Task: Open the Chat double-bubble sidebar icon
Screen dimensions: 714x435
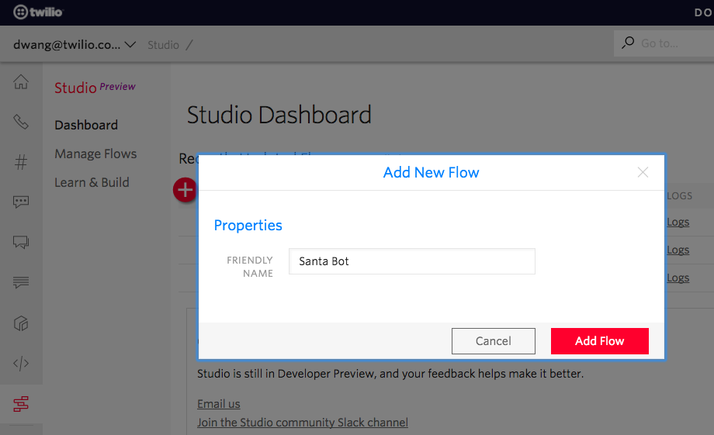Action: 21,242
